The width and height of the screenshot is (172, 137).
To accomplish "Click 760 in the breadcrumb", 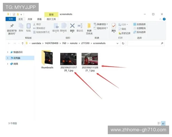I will point(64,43).
